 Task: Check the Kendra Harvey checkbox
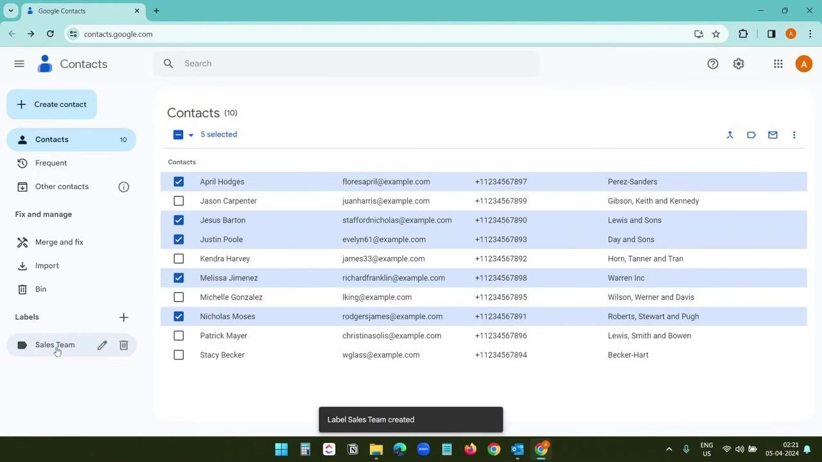coord(179,259)
